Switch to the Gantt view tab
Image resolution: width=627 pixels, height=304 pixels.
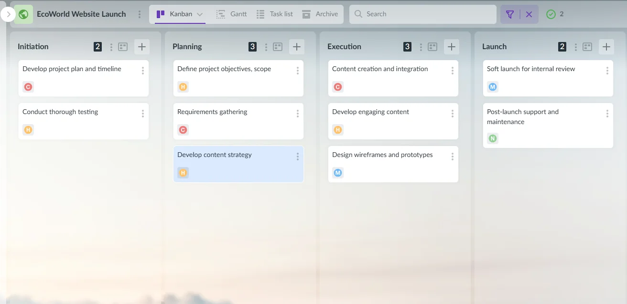point(232,14)
